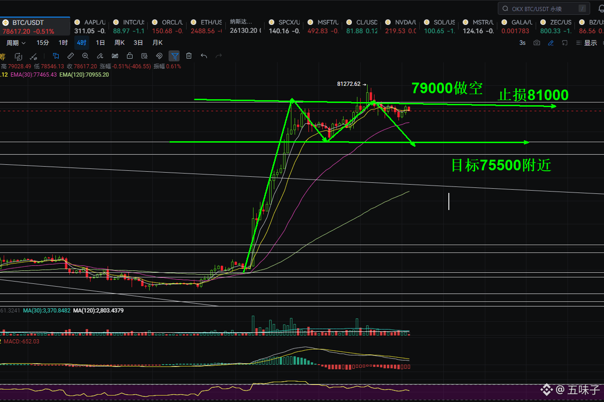Screen dimensions: 604x402
Task: Click the MA(30):3,370.8482 volume label
Action: point(46,311)
